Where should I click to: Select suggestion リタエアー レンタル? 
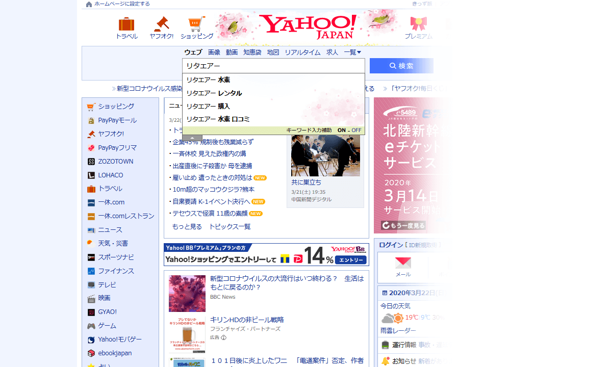[x=273, y=93]
